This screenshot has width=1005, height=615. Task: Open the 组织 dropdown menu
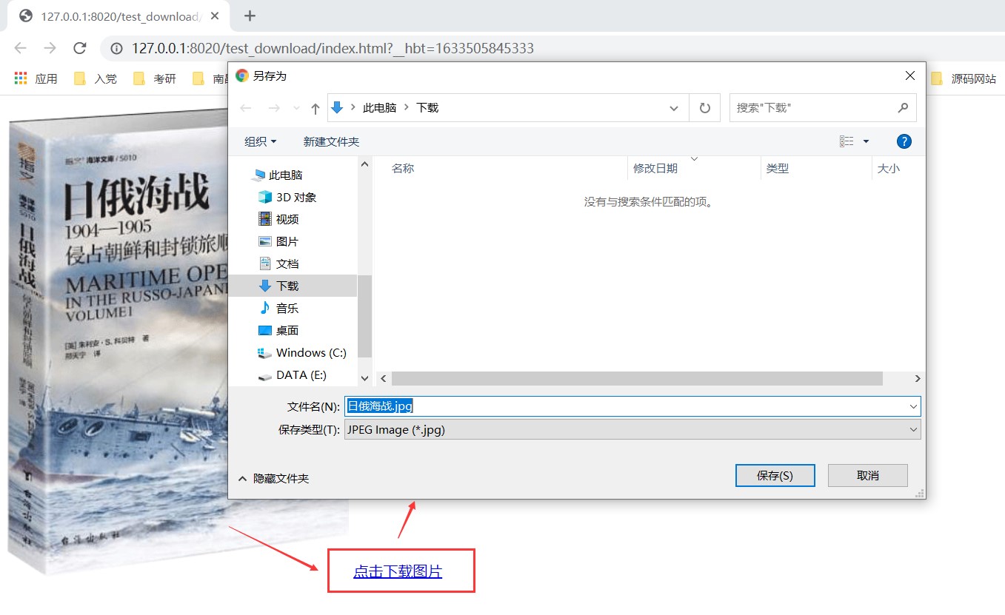pyautogui.click(x=260, y=141)
